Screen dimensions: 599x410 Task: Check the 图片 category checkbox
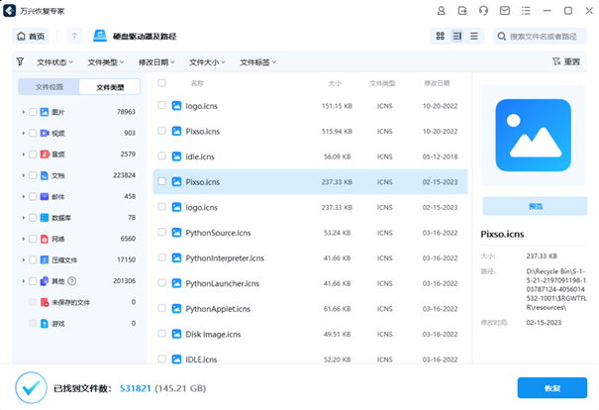coord(33,112)
